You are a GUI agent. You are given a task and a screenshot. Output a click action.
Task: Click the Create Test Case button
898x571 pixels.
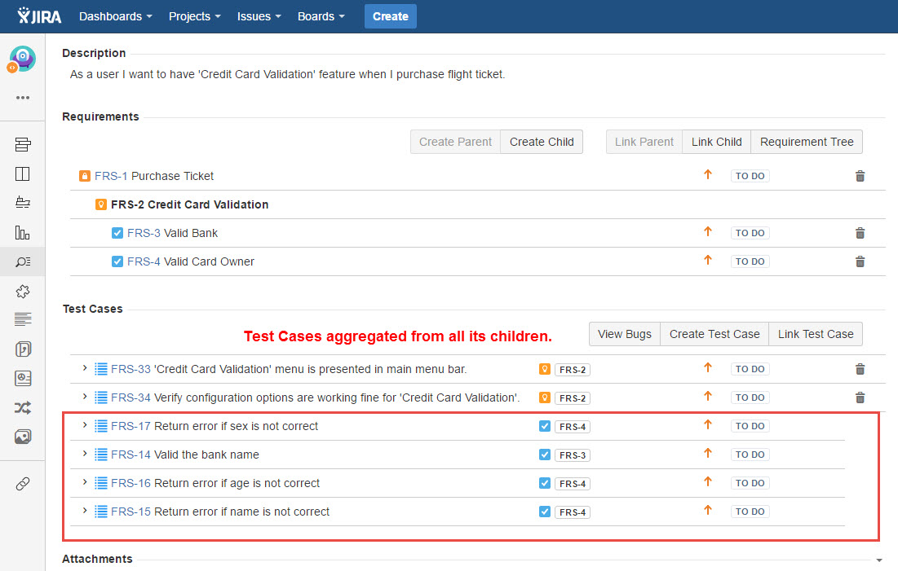pyautogui.click(x=714, y=334)
